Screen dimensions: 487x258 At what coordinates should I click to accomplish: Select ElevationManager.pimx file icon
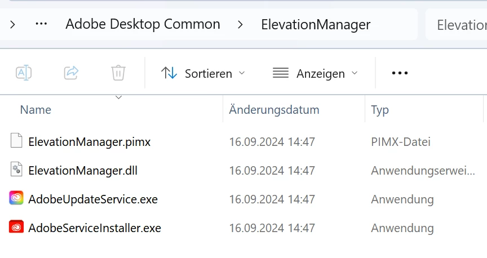[x=16, y=140]
